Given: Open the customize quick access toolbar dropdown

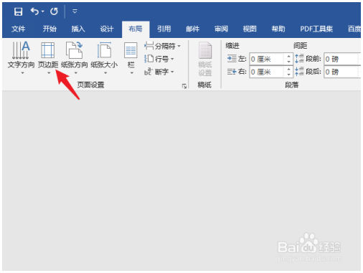Looking at the screenshot, I should point(75,11).
